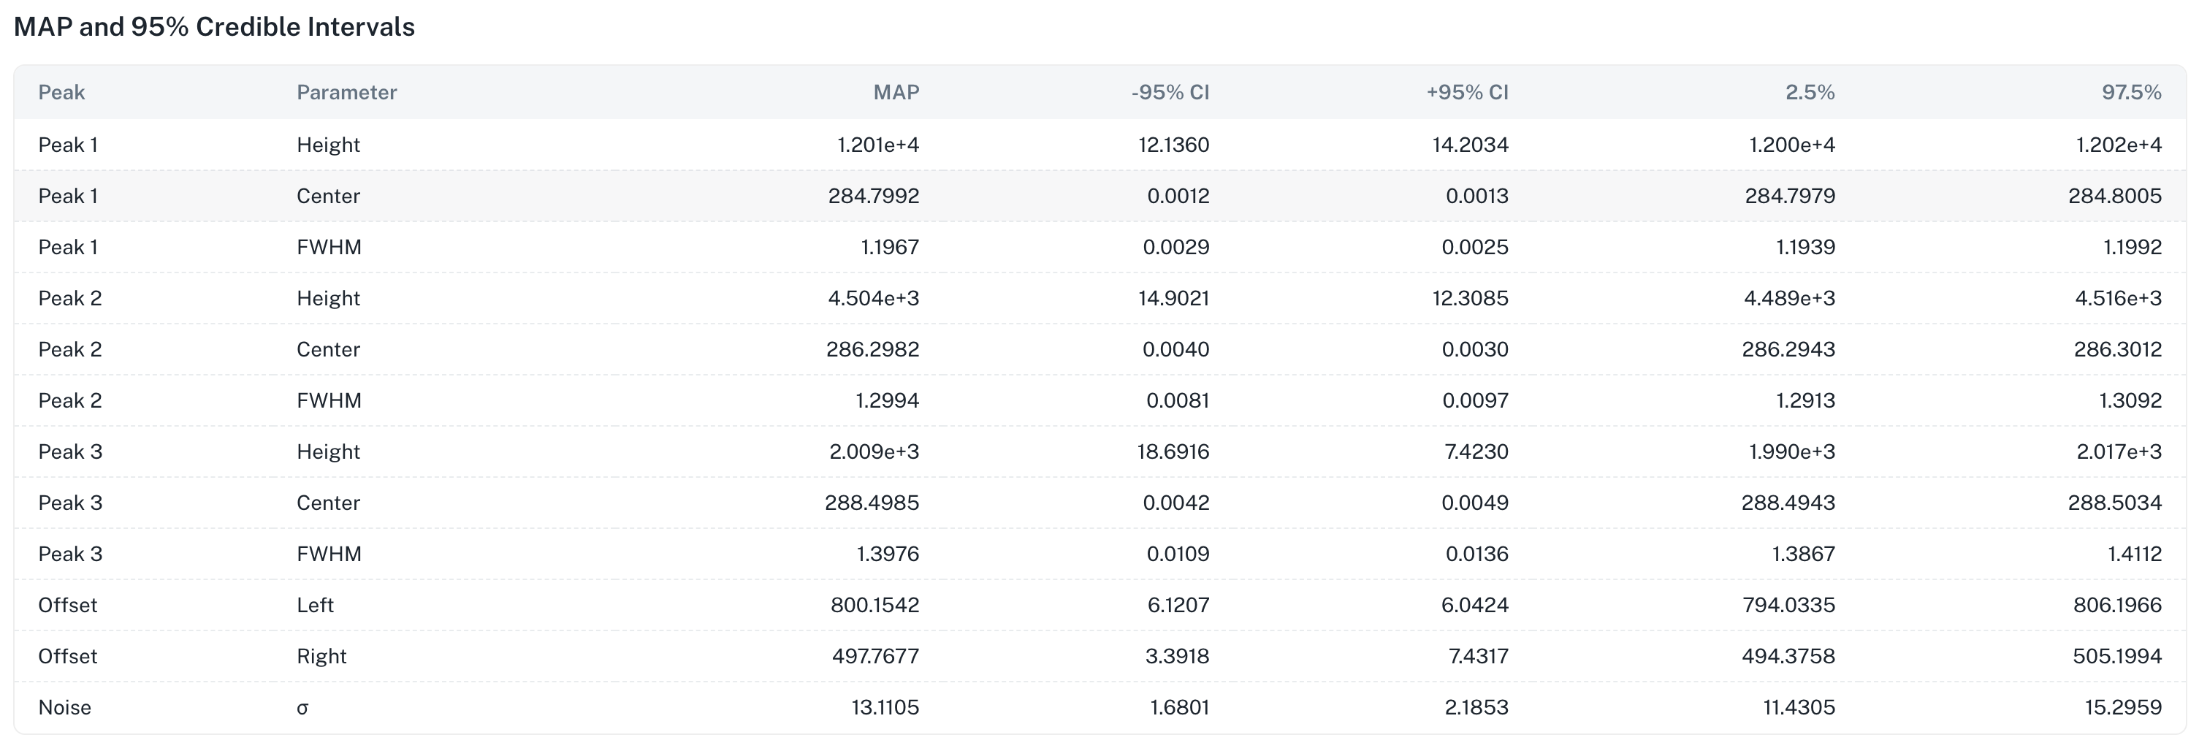Screen dimensions: 2199x751
Task: Select +95% CI value 14.2034
Action: point(1471,145)
